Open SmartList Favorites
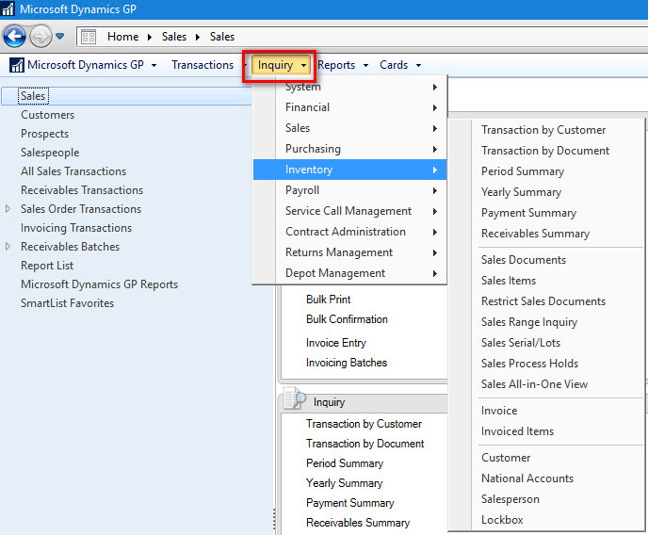Viewport: 648px width, 535px height. pyautogui.click(x=68, y=303)
